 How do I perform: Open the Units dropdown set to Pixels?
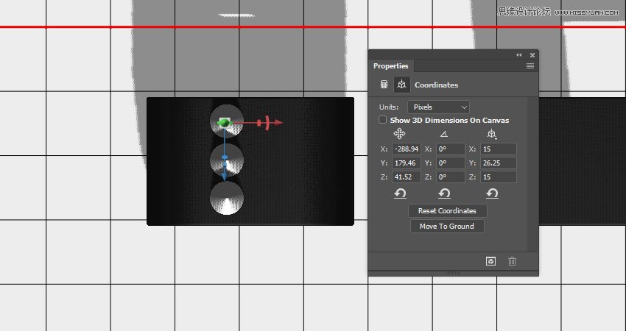pos(438,107)
